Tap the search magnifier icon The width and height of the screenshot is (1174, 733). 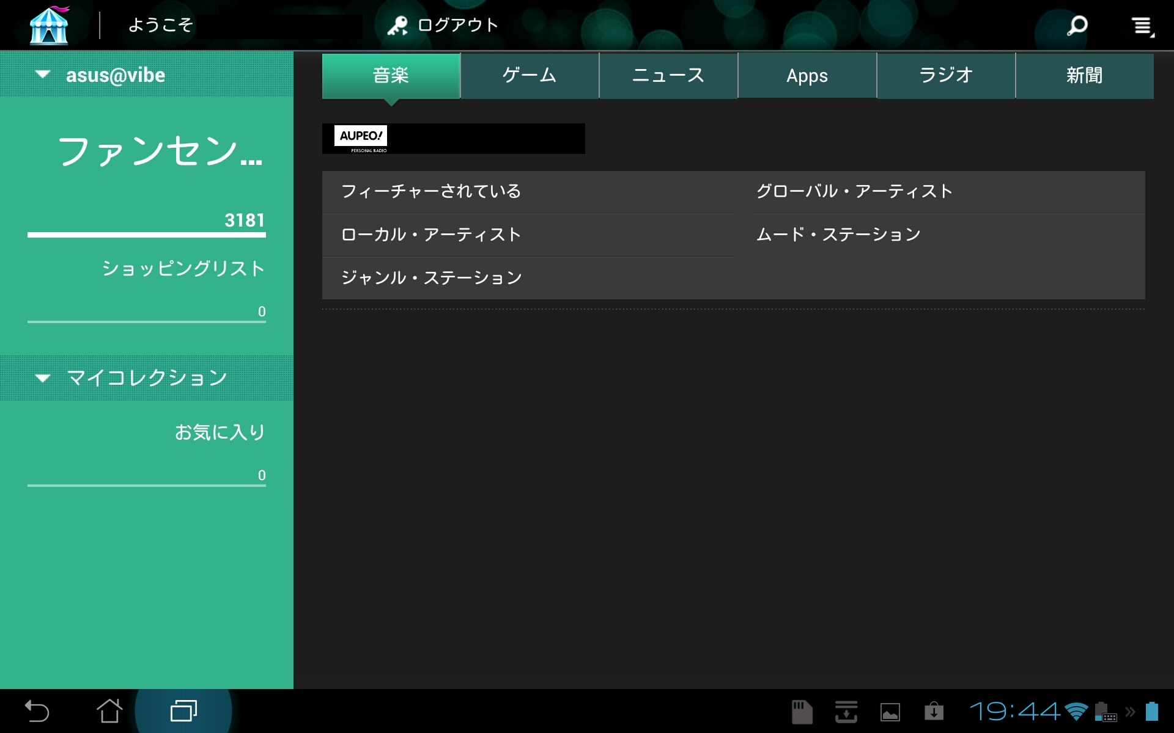1077,26
